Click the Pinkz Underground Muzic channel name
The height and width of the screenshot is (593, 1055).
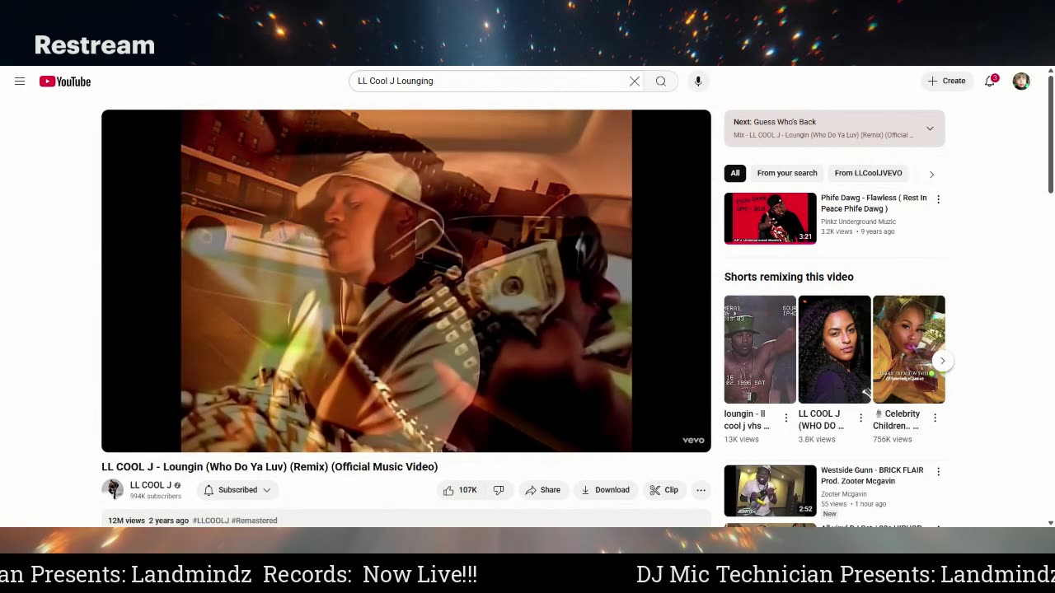[x=858, y=222]
